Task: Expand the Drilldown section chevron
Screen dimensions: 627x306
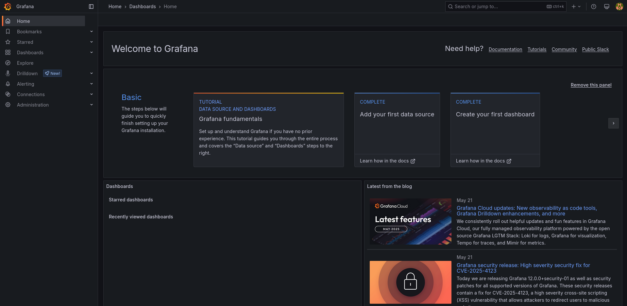Action: tap(92, 73)
